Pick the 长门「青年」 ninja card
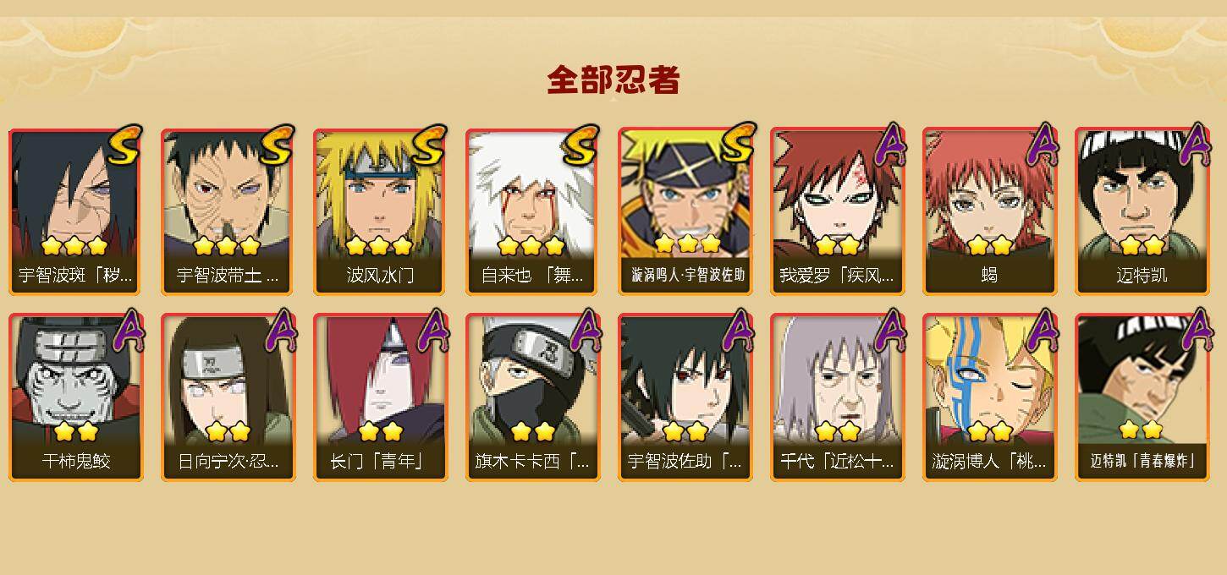The image size is (1227, 575). pyautogui.click(x=381, y=397)
